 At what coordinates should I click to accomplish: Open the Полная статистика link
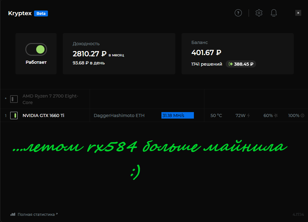(36, 214)
